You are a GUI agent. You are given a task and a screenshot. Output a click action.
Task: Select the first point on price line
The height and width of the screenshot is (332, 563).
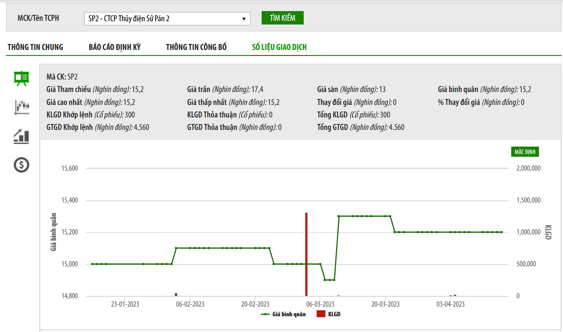tap(92, 264)
